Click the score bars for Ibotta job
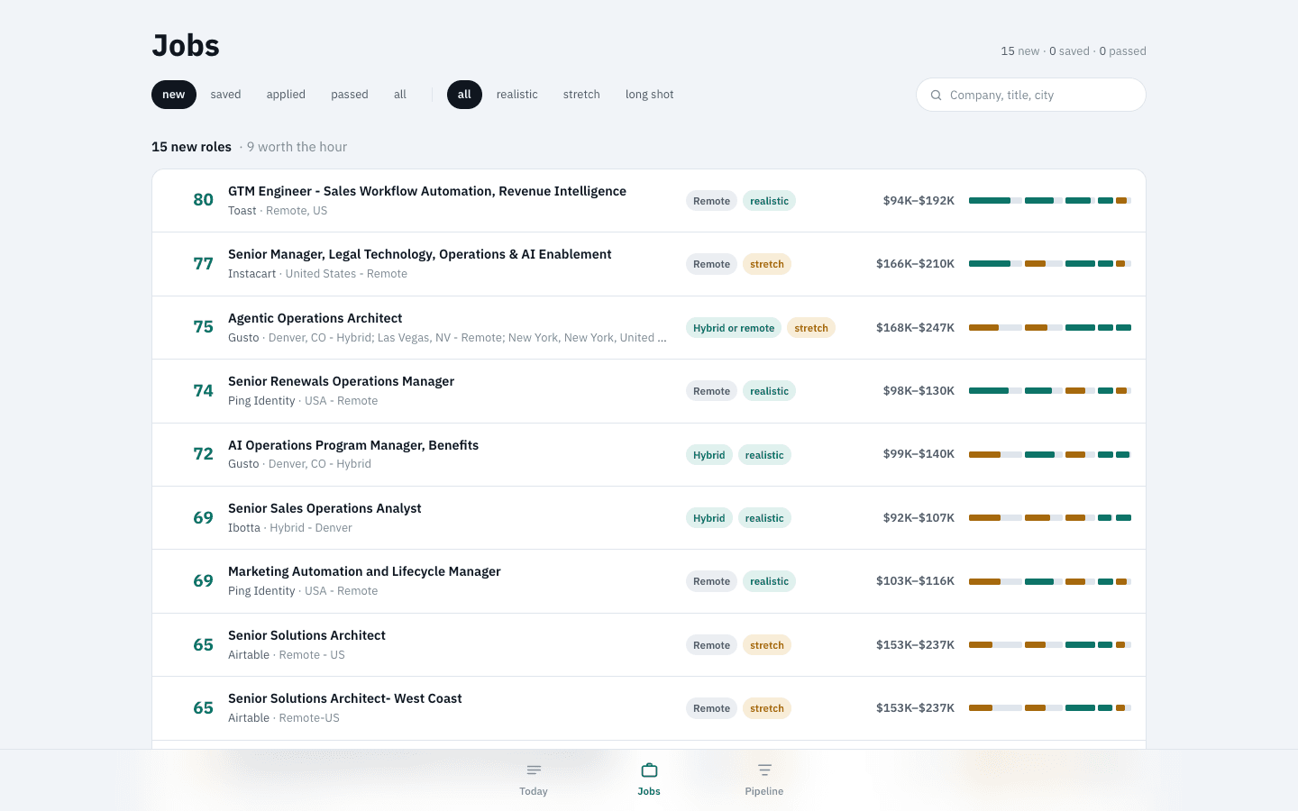1298x811 pixels. coord(1050,518)
